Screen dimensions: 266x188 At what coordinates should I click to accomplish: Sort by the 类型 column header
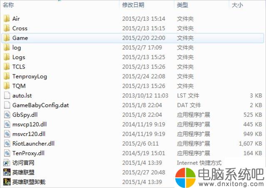click(182, 5)
